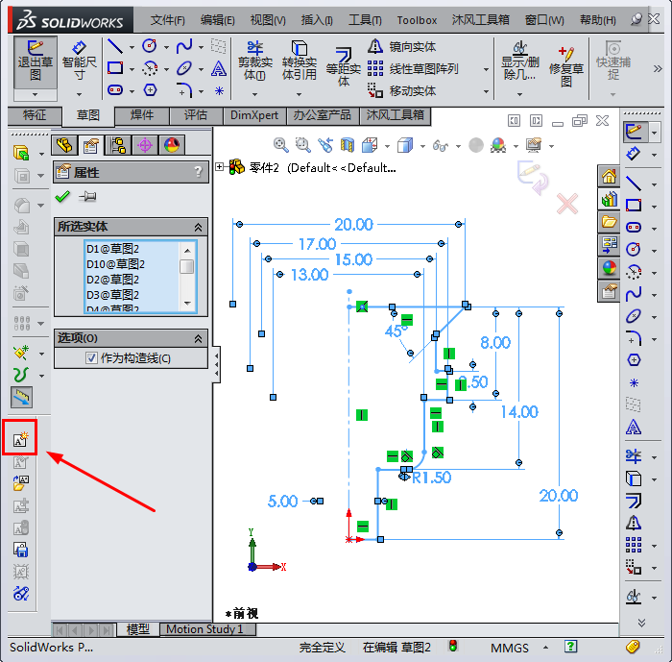Pin the property panel with pushpin
The width and height of the screenshot is (672, 662).
87,197
